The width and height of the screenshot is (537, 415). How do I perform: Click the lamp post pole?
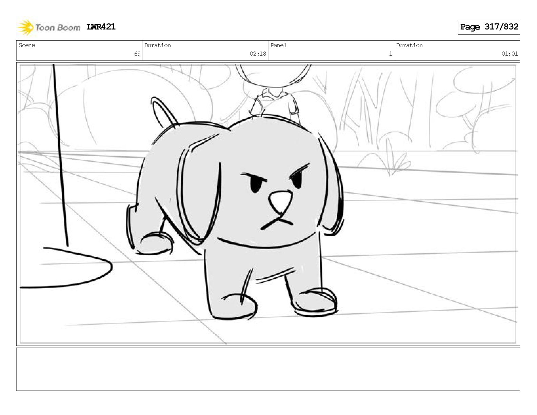click(60, 155)
